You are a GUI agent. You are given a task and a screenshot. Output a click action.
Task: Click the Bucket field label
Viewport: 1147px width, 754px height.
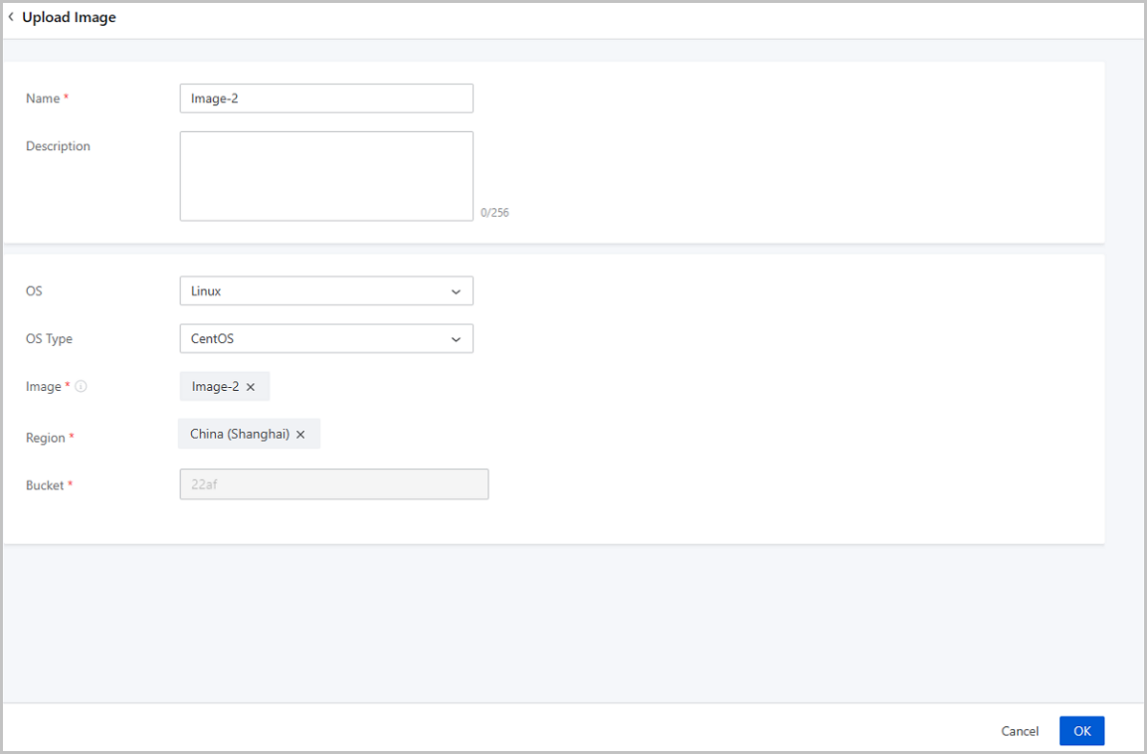point(44,485)
